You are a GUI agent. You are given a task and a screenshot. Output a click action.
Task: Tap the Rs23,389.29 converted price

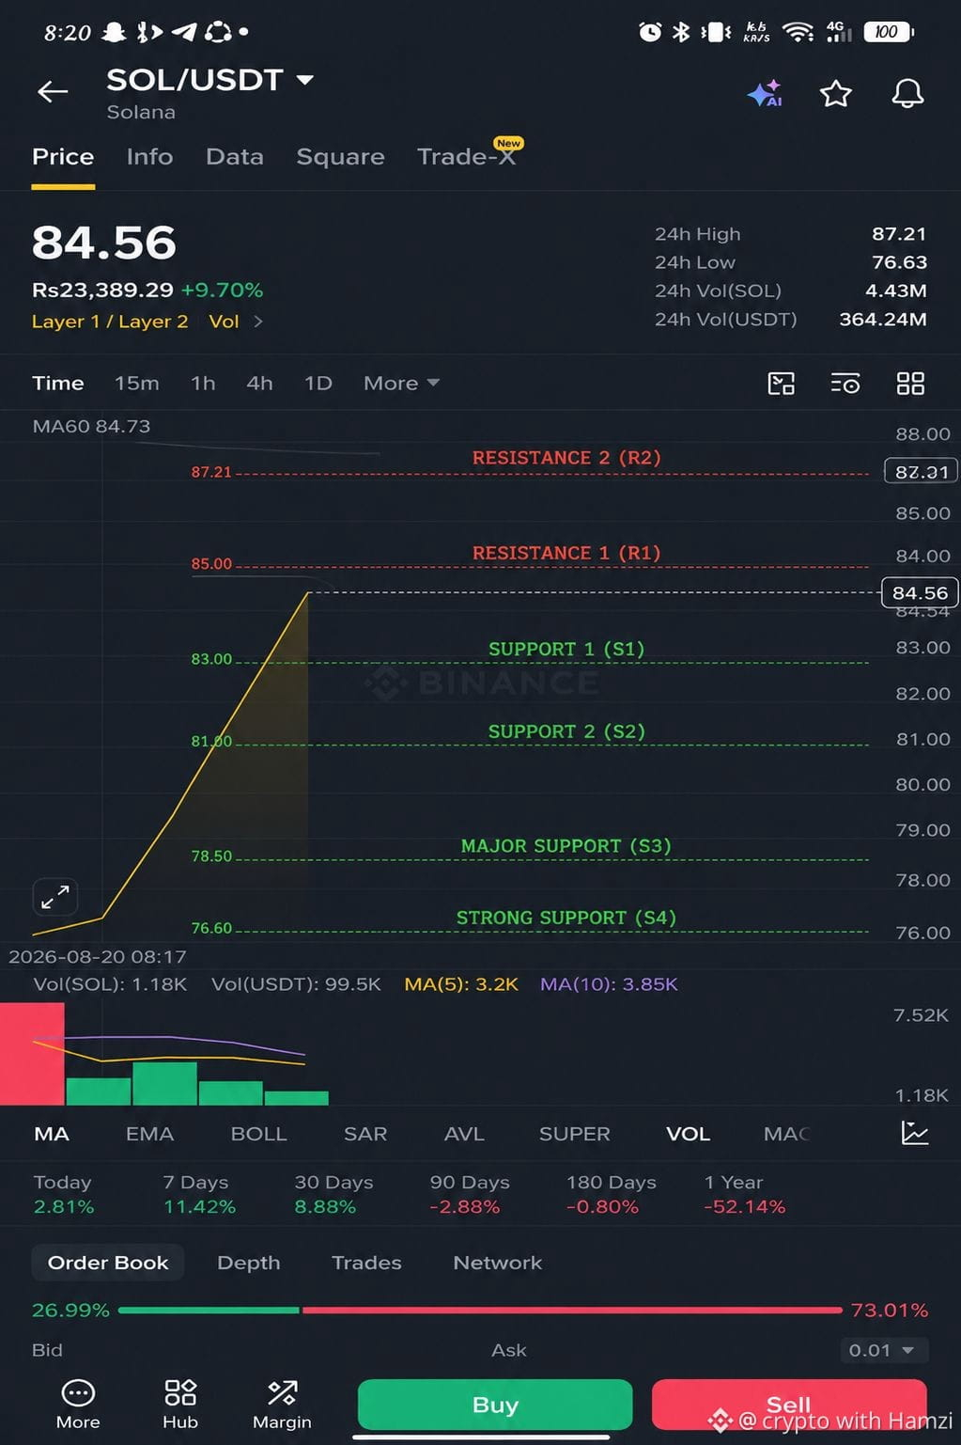click(x=102, y=290)
